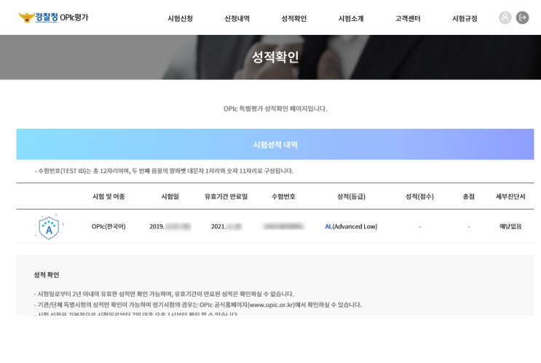Click the blurred 수험번호 value
Viewport: 541px width, 363px height.
pyautogui.click(x=283, y=226)
